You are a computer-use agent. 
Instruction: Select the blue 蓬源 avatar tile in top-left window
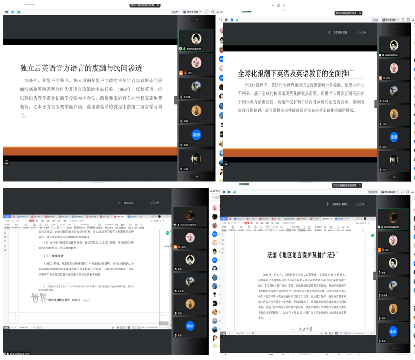click(196, 135)
